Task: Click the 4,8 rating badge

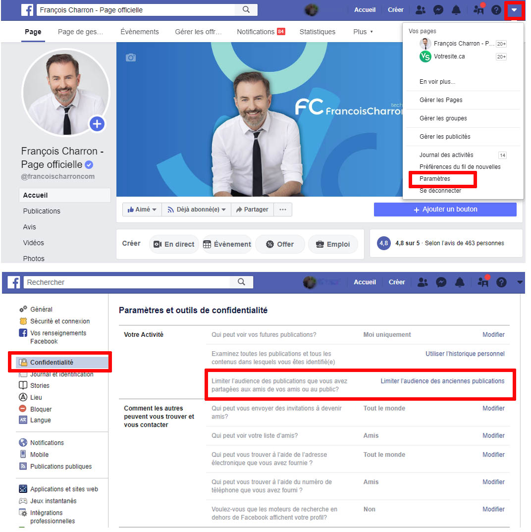Action: click(x=384, y=243)
